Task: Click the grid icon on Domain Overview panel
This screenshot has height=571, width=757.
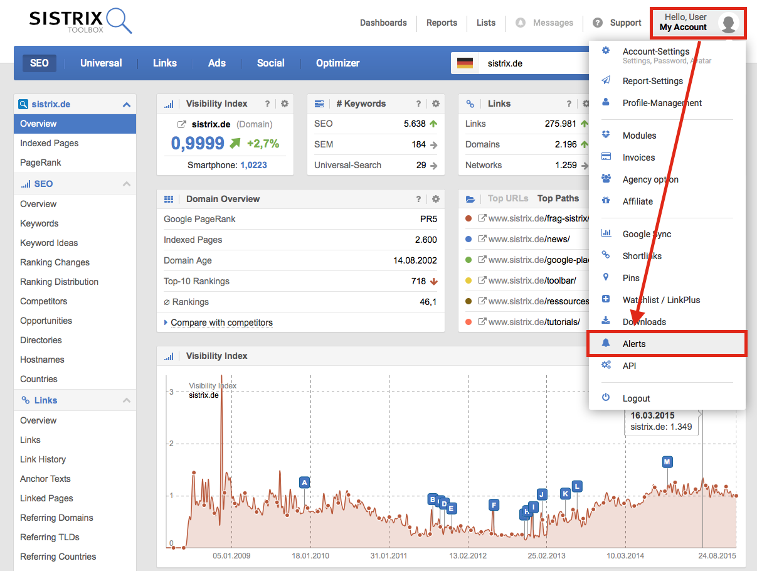Action: (x=168, y=198)
